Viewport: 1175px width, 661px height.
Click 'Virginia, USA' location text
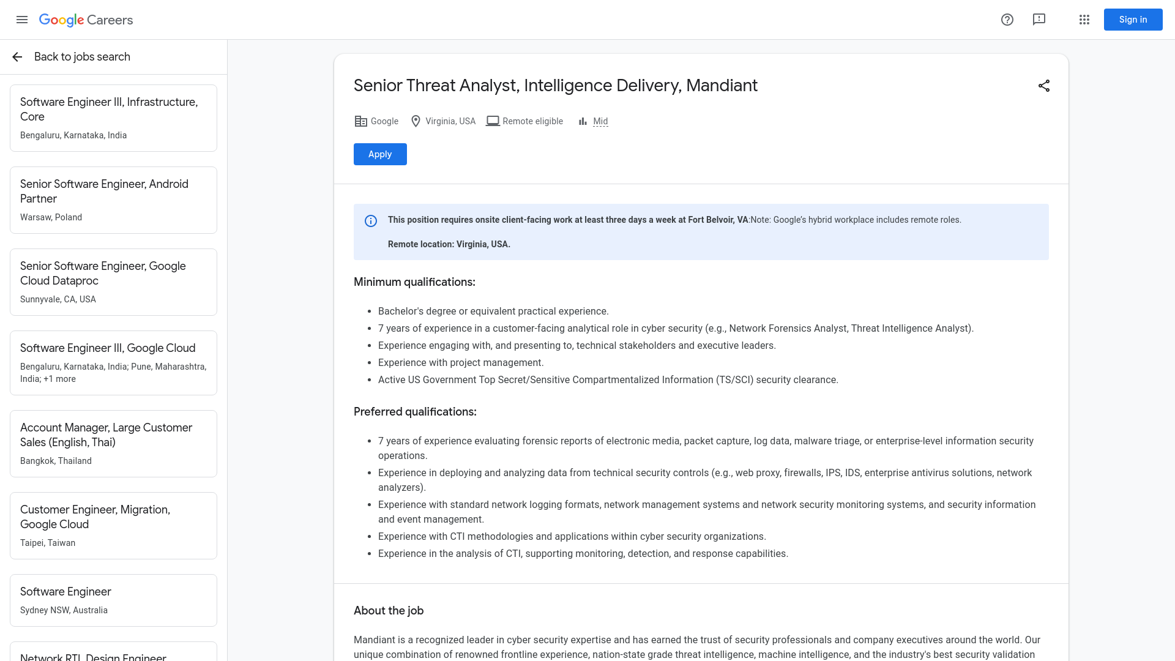pos(450,121)
